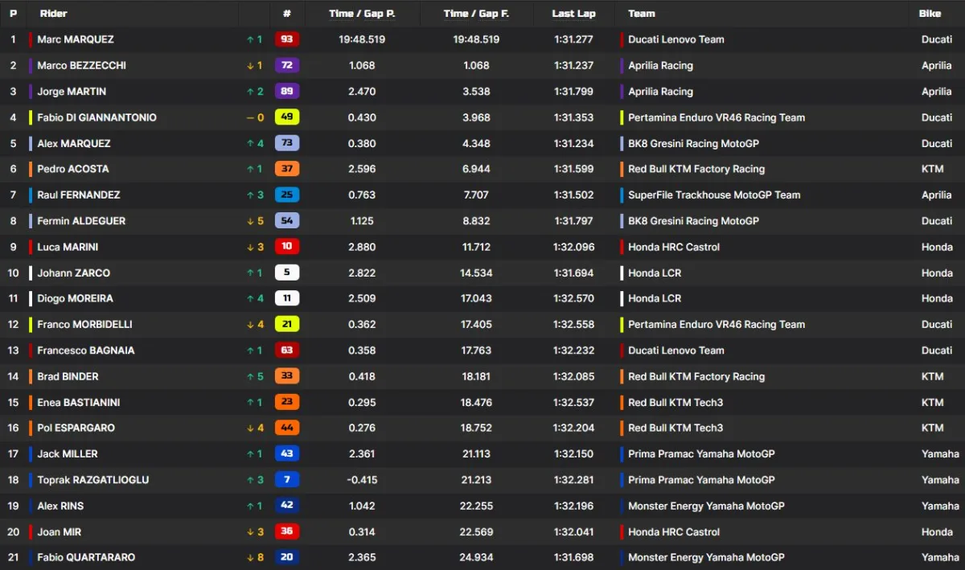Click Jack MILLER's blue number 43 badge

click(287, 454)
